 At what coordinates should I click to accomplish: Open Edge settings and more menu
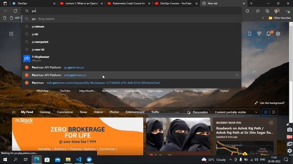point(288,11)
